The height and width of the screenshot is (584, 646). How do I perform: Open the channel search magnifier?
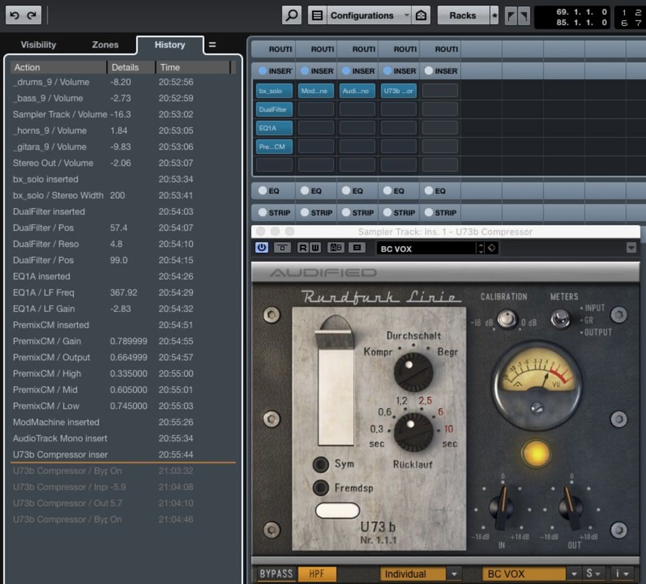pos(292,15)
